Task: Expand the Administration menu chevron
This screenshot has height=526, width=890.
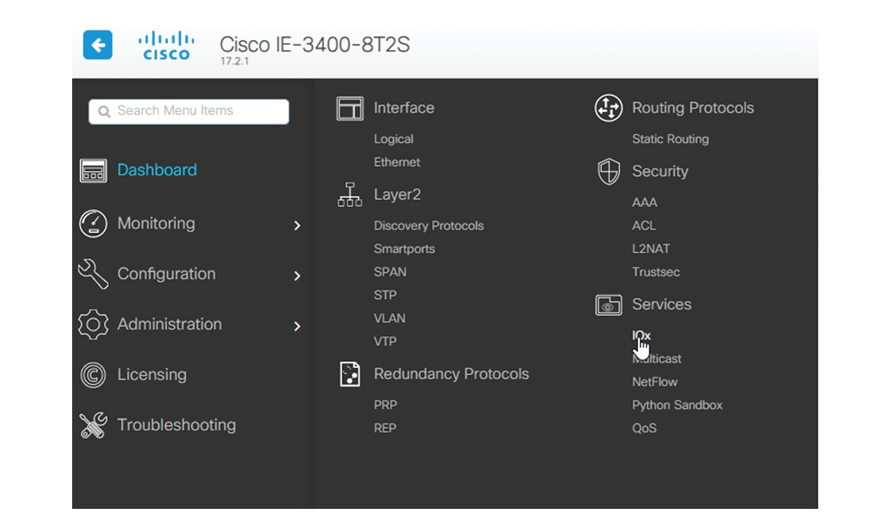Action: [x=297, y=327]
